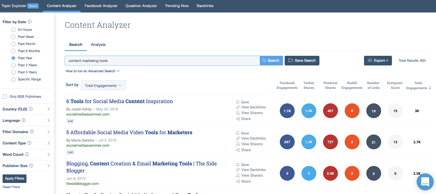The height and width of the screenshot is (194, 436).
Task: Switch to the Analysis tab
Action: (x=98, y=44)
